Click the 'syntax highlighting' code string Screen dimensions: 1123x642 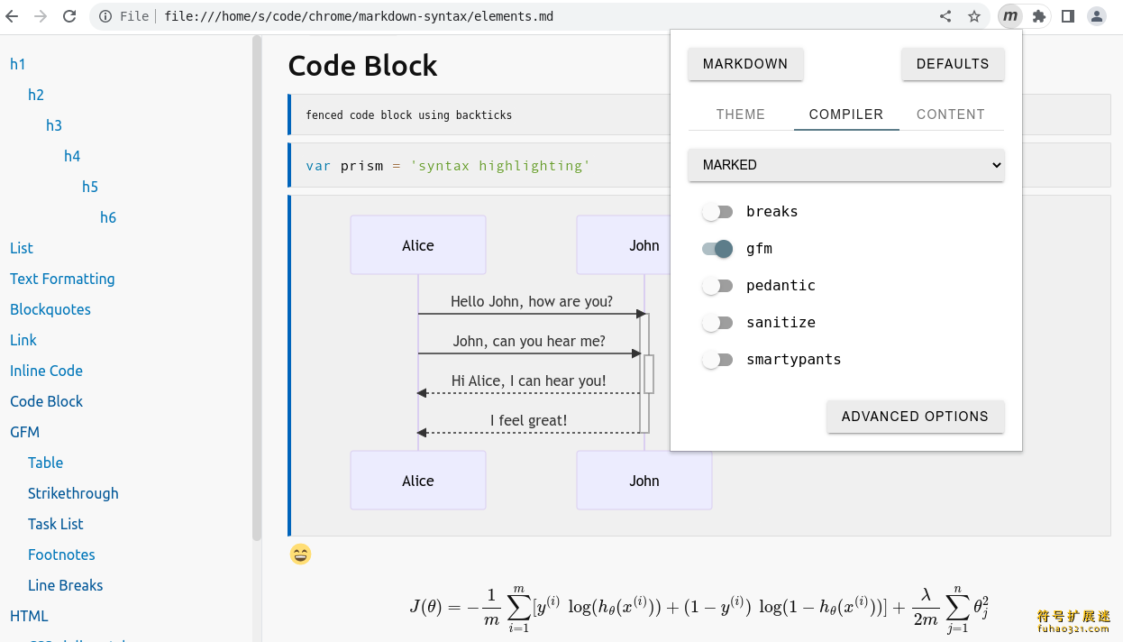(x=500, y=166)
